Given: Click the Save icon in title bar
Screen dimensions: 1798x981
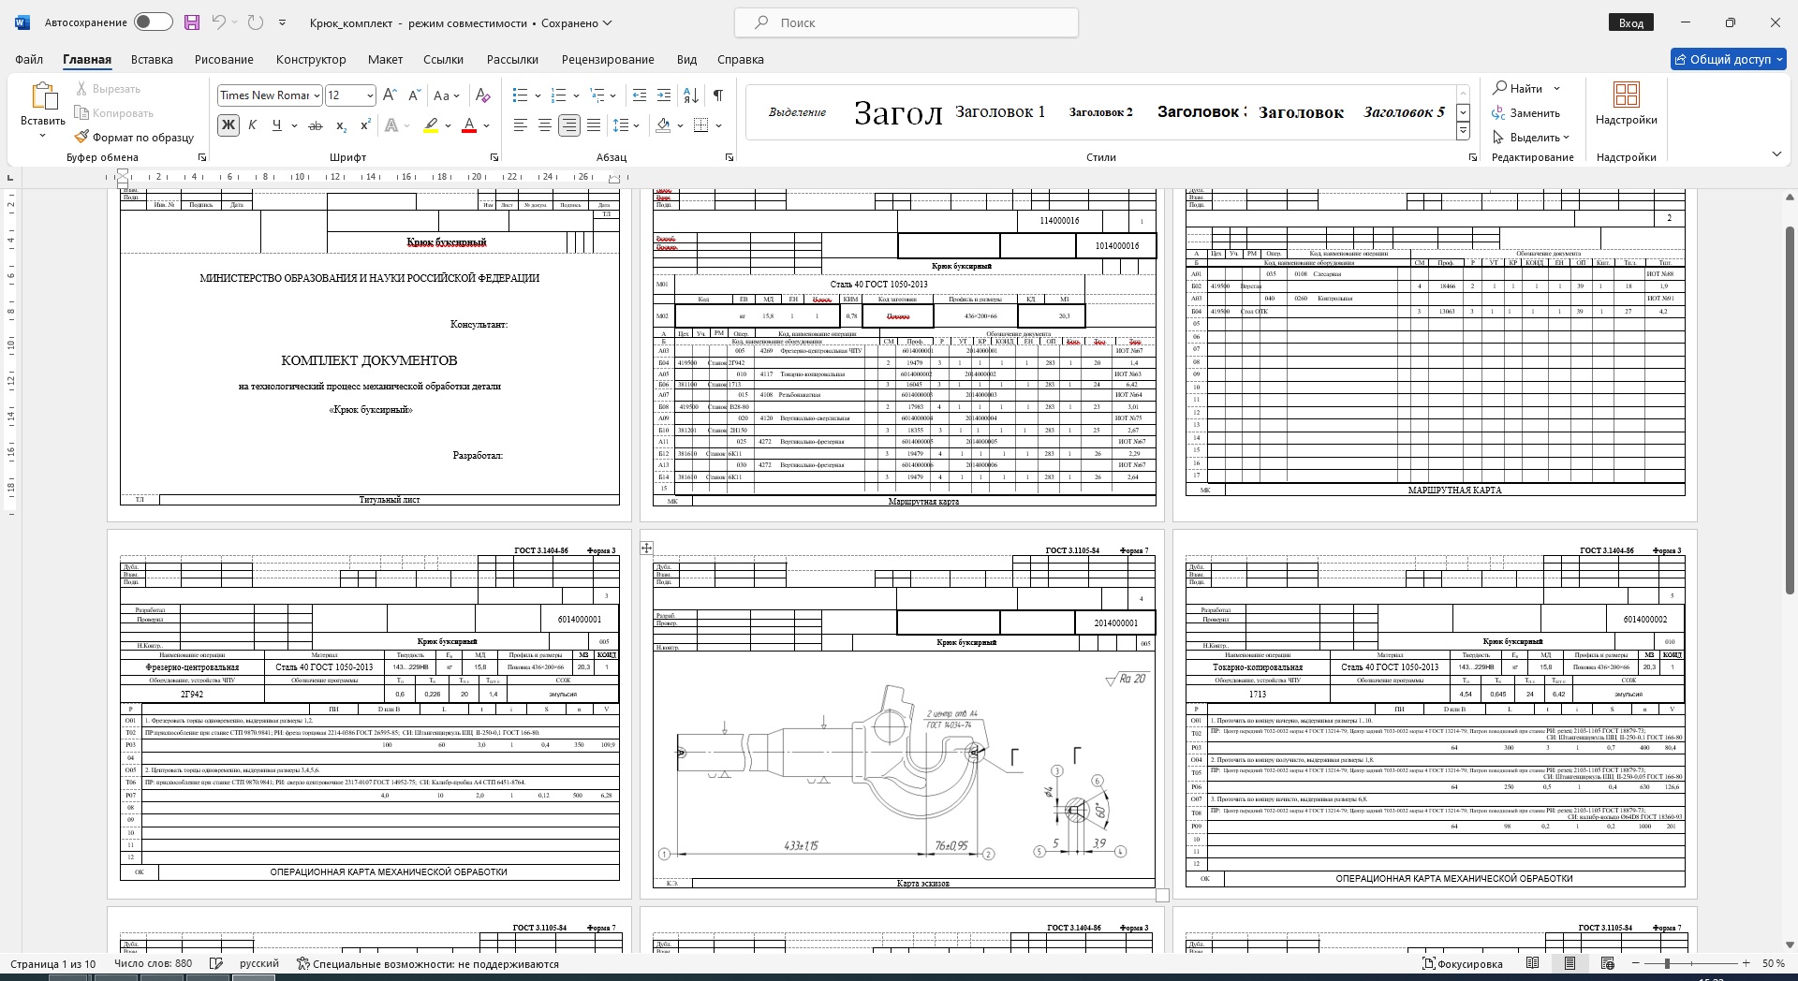Looking at the screenshot, I should (192, 22).
